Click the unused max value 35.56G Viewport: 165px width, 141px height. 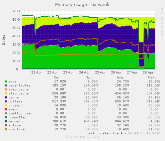[154, 105]
